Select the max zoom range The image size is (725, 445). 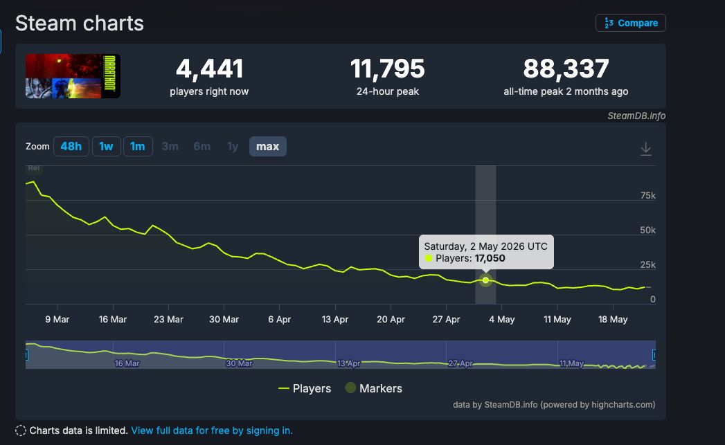click(x=268, y=147)
